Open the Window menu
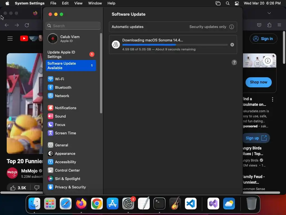Image resolution: width=286 pixels, height=215 pixels. (95, 3)
